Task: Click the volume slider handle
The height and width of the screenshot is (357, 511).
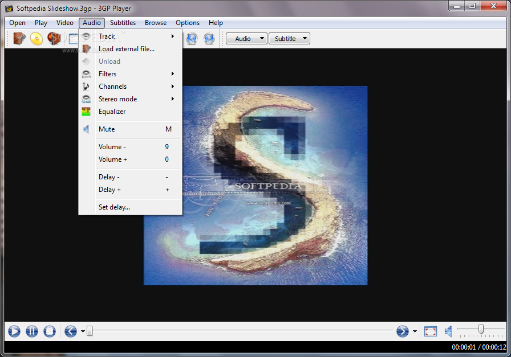Action: (481, 329)
